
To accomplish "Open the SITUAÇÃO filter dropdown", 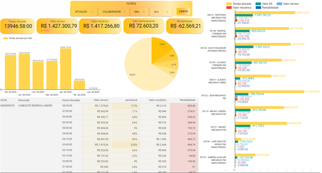I will point(84,12).
